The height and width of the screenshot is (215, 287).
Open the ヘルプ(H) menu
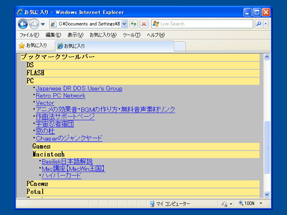pos(156,35)
